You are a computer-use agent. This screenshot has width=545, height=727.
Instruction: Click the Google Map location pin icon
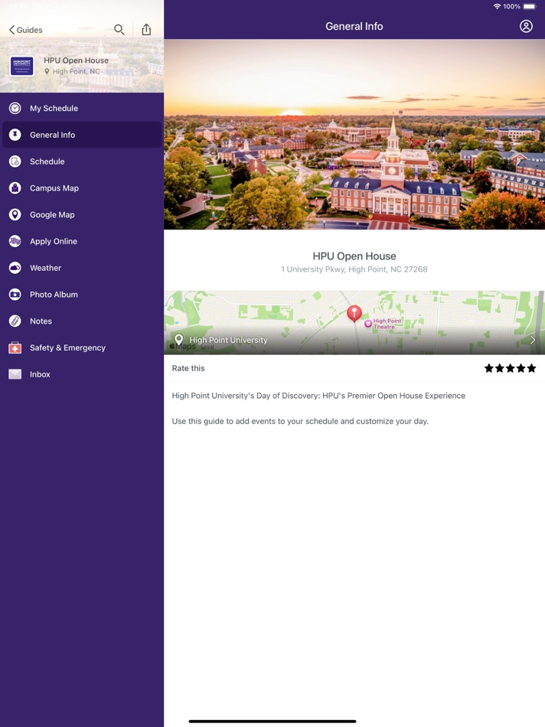pos(15,215)
